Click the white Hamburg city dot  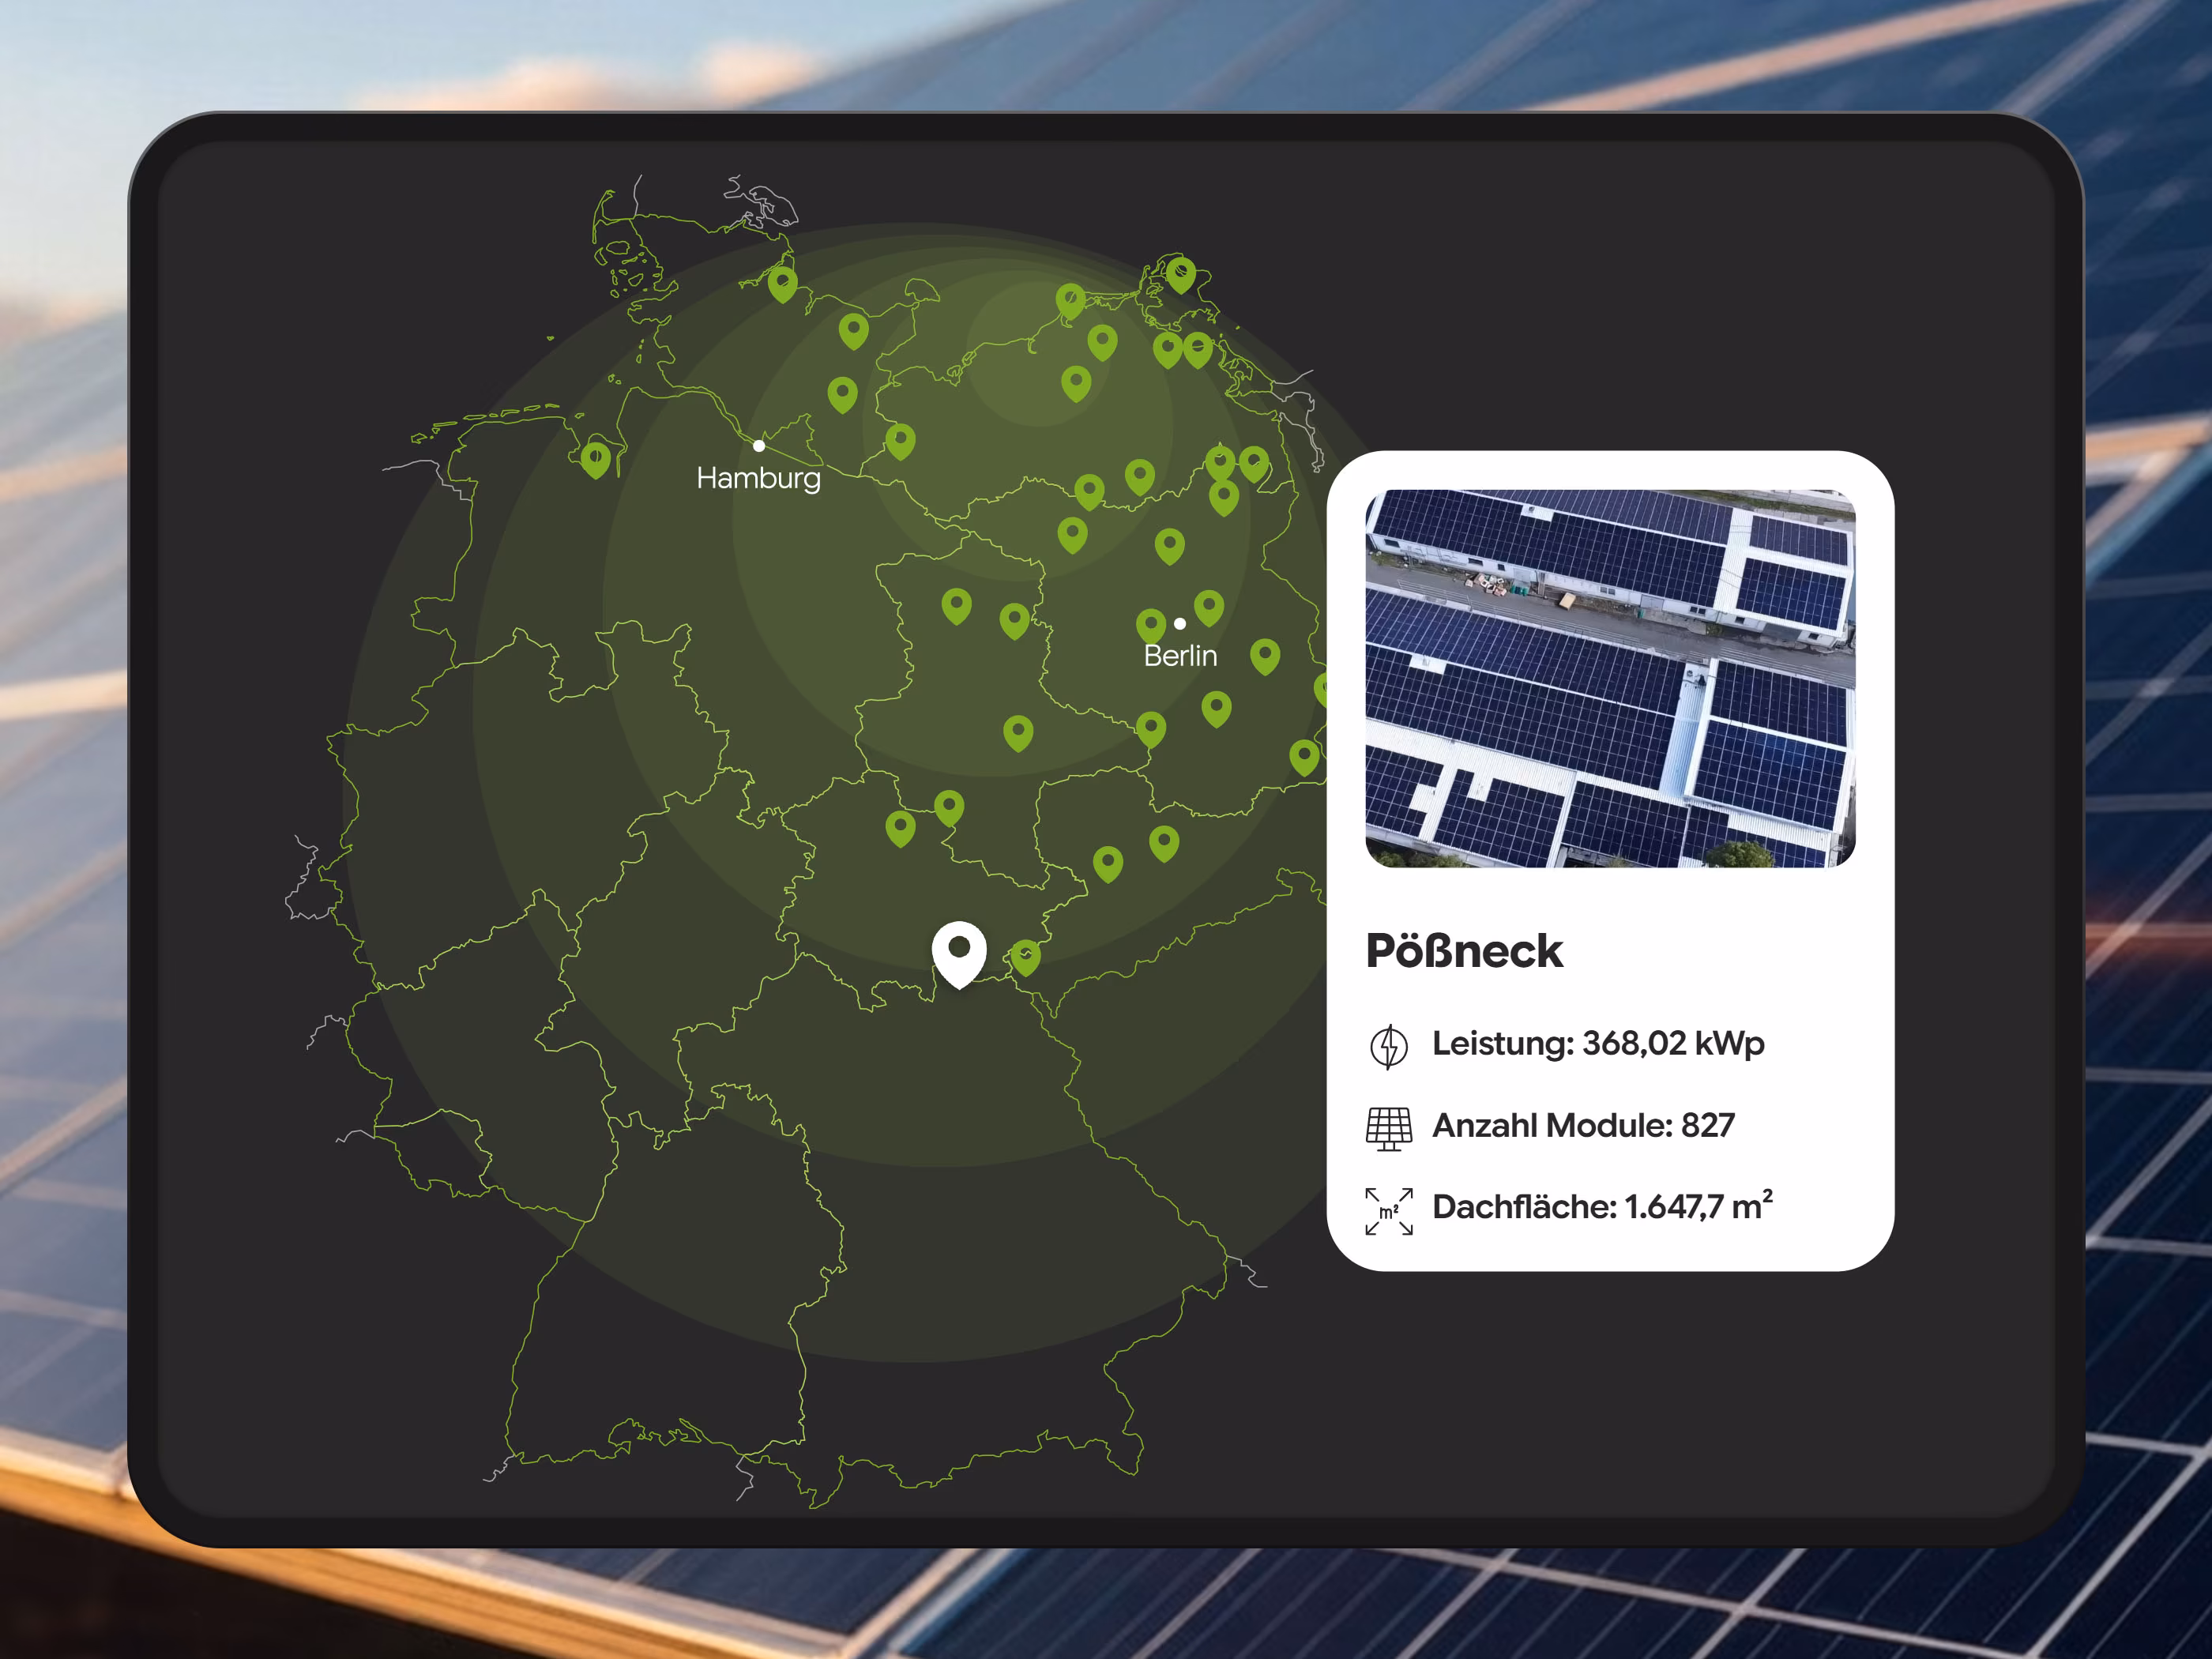coord(759,446)
